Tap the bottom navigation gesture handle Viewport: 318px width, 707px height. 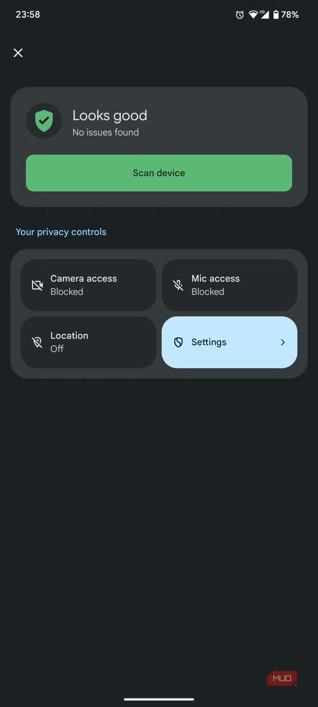pos(159,699)
